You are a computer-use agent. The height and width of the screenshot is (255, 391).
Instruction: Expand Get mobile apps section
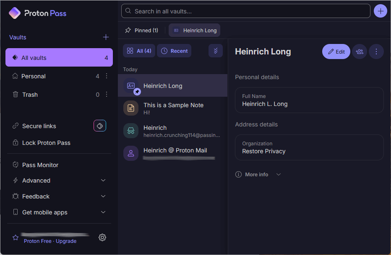59,212
